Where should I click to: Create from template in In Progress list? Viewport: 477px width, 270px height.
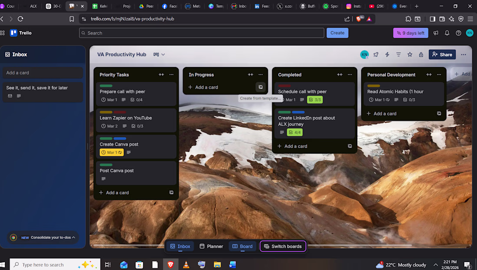(x=261, y=87)
